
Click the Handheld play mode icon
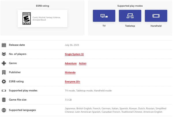[x=156, y=16]
